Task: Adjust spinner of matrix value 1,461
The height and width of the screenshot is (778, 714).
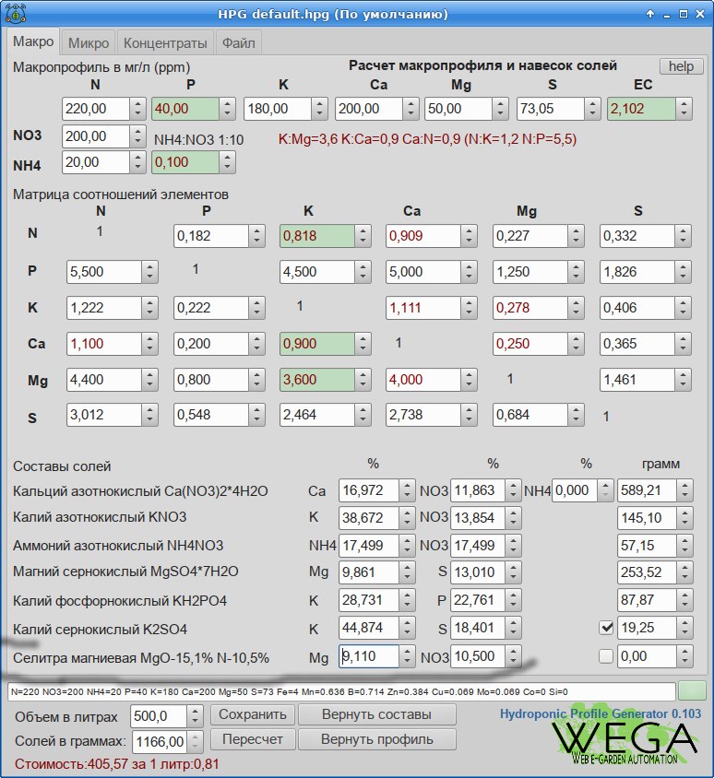Action: [x=683, y=380]
